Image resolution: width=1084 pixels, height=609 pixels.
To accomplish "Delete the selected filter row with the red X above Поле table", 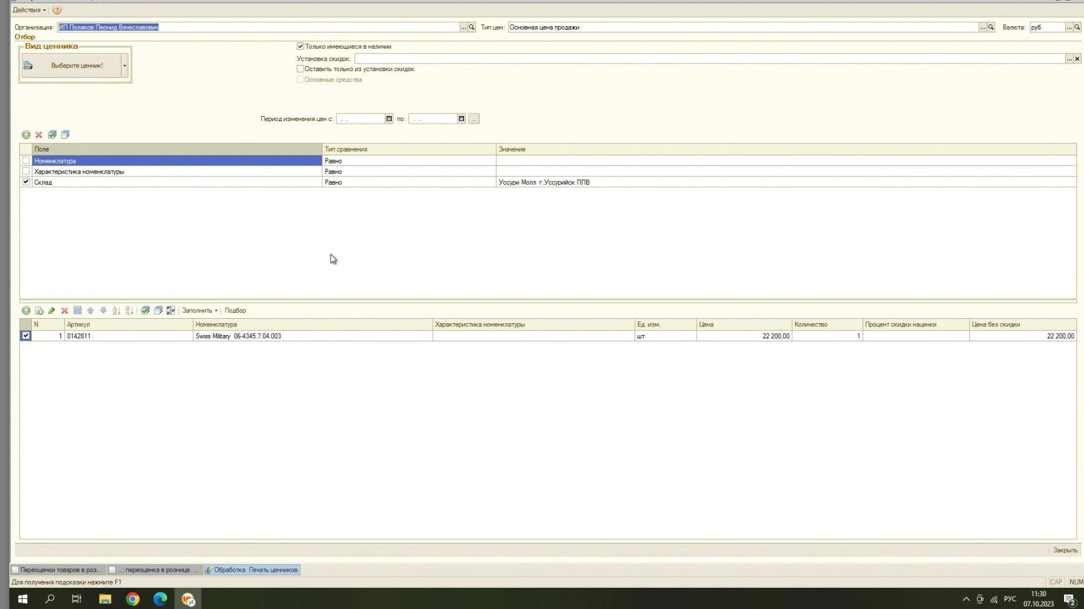I will pyautogui.click(x=39, y=135).
